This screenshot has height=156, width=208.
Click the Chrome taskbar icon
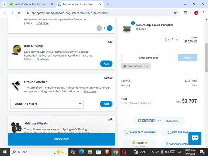click(116, 152)
